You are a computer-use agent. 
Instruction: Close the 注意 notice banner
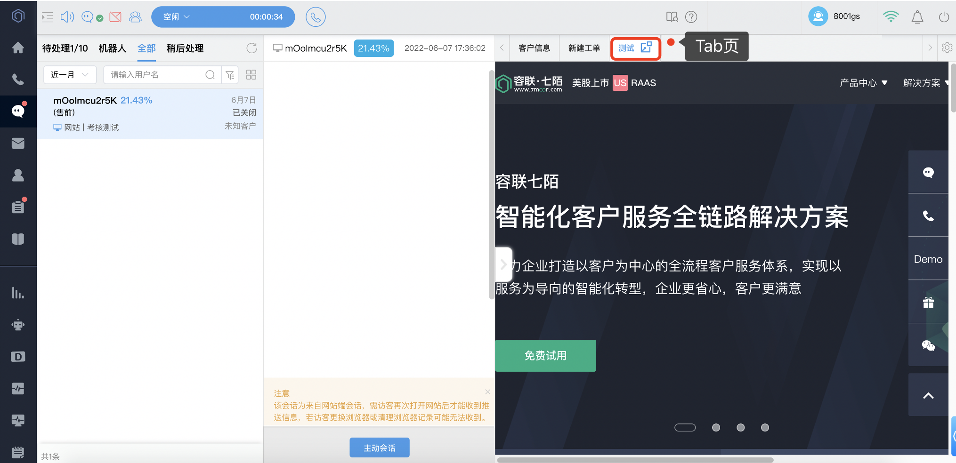[488, 391]
